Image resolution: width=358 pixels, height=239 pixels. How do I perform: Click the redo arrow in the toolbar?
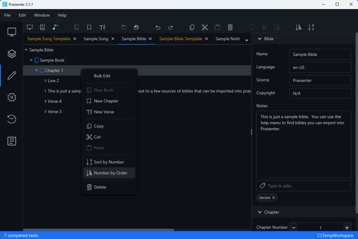[171, 27]
